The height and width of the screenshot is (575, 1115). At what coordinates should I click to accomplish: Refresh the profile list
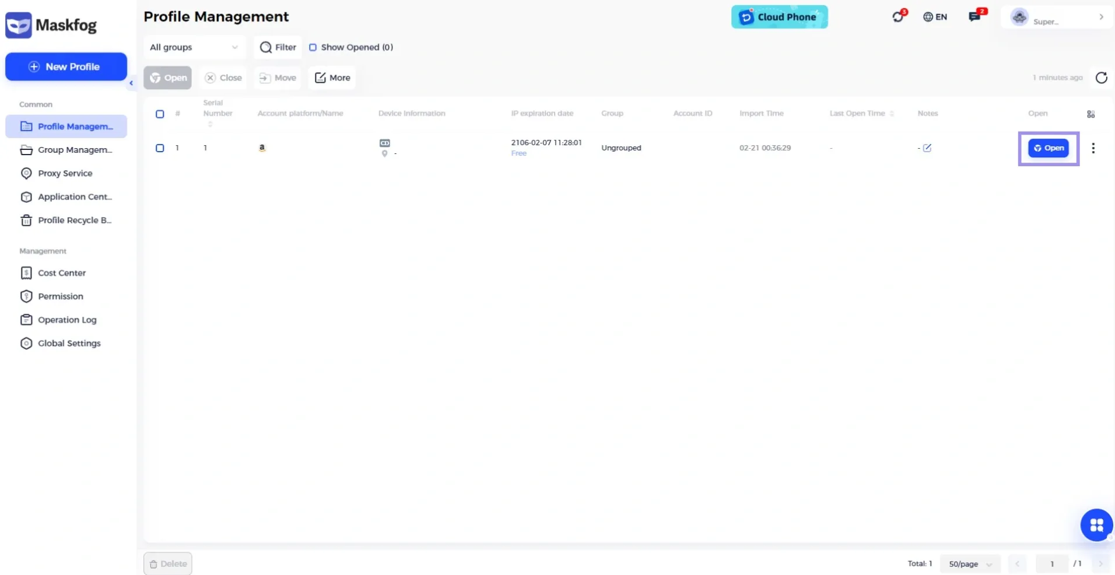coord(1101,78)
